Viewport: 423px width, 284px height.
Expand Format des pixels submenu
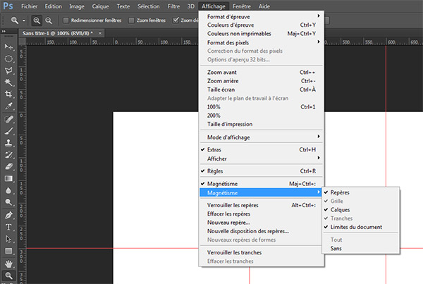click(x=262, y=42)
